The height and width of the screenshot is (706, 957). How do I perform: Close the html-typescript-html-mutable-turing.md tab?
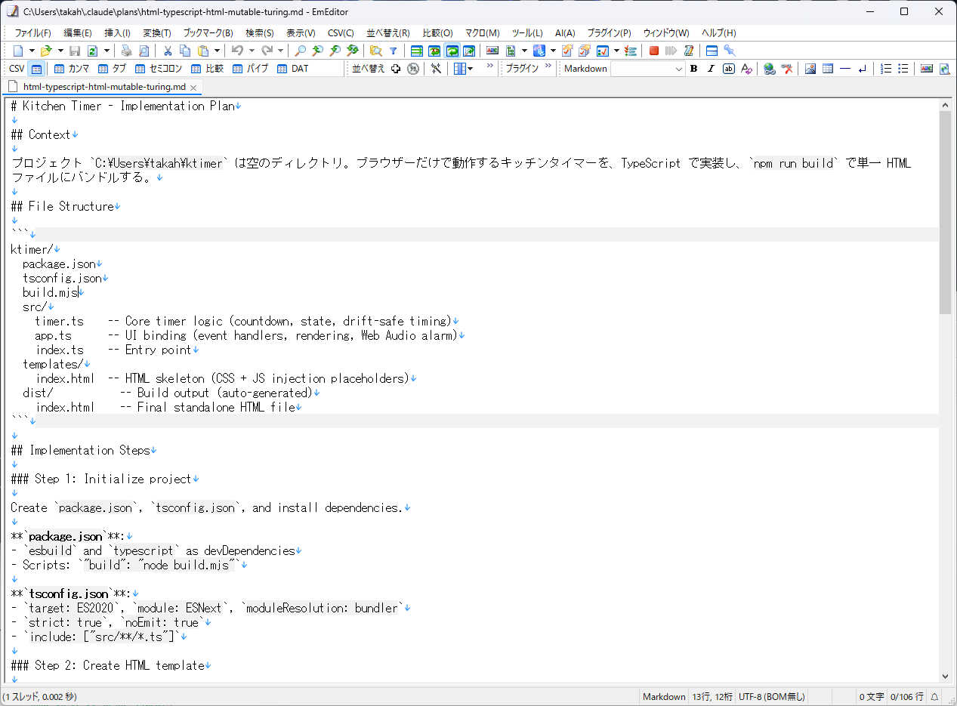coord(193,88)
